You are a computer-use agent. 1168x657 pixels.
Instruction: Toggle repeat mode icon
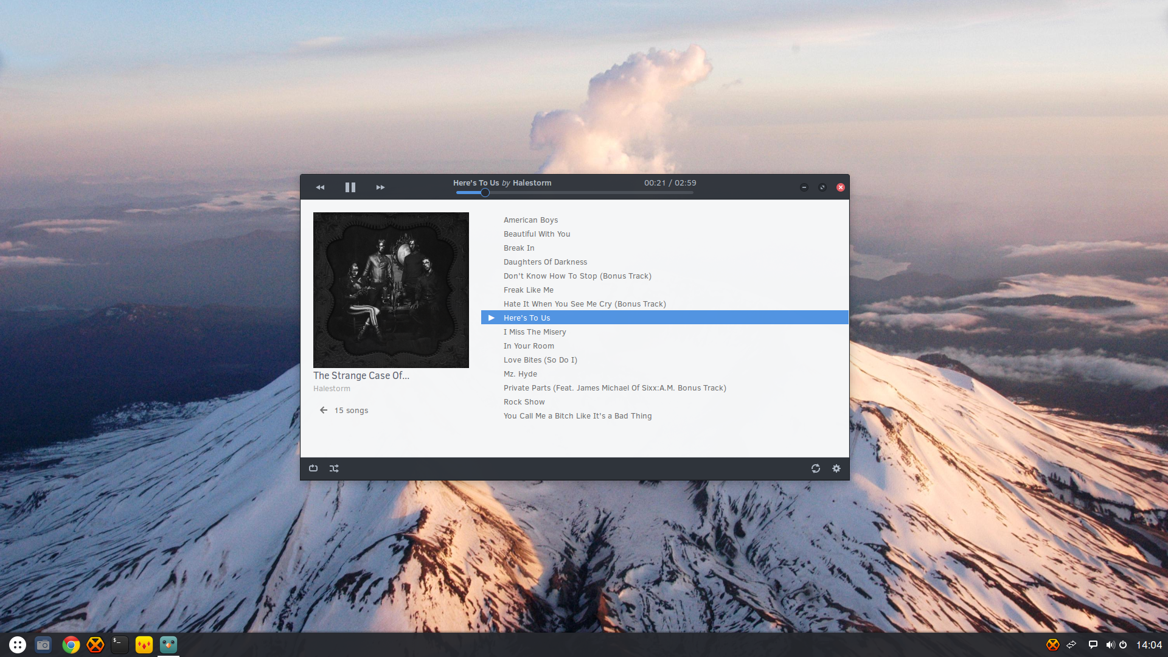coord(313,468)
